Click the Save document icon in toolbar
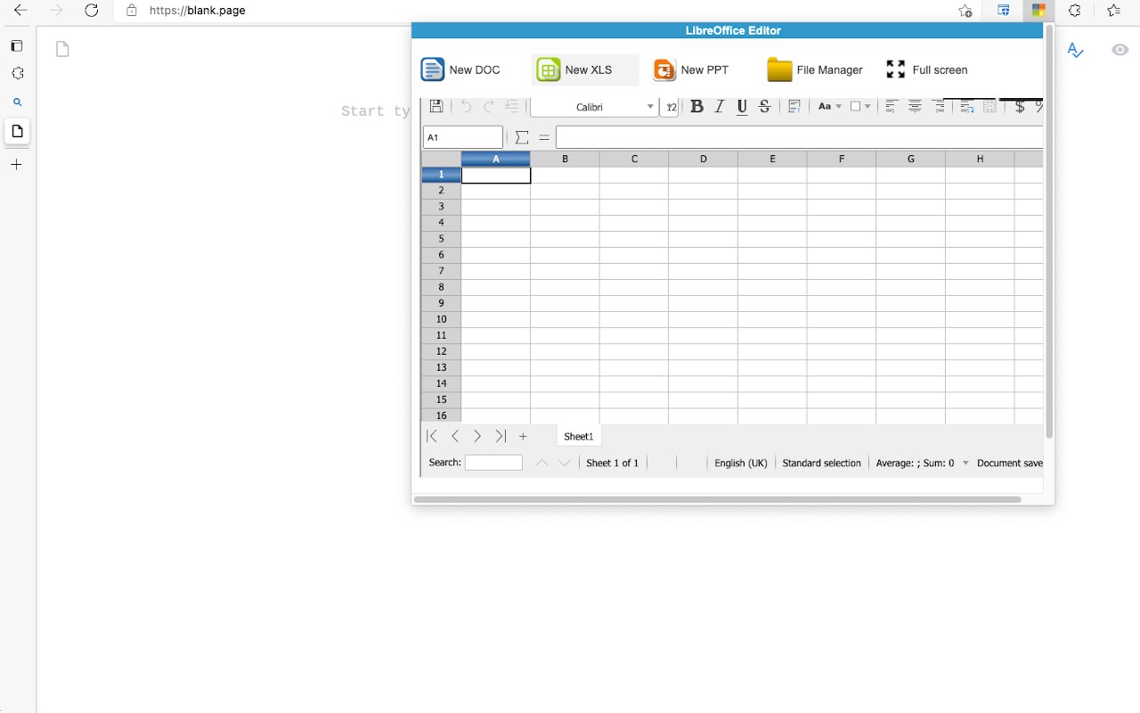The height and width of the screenshot is (713, 1140). [x=436, y=107]
